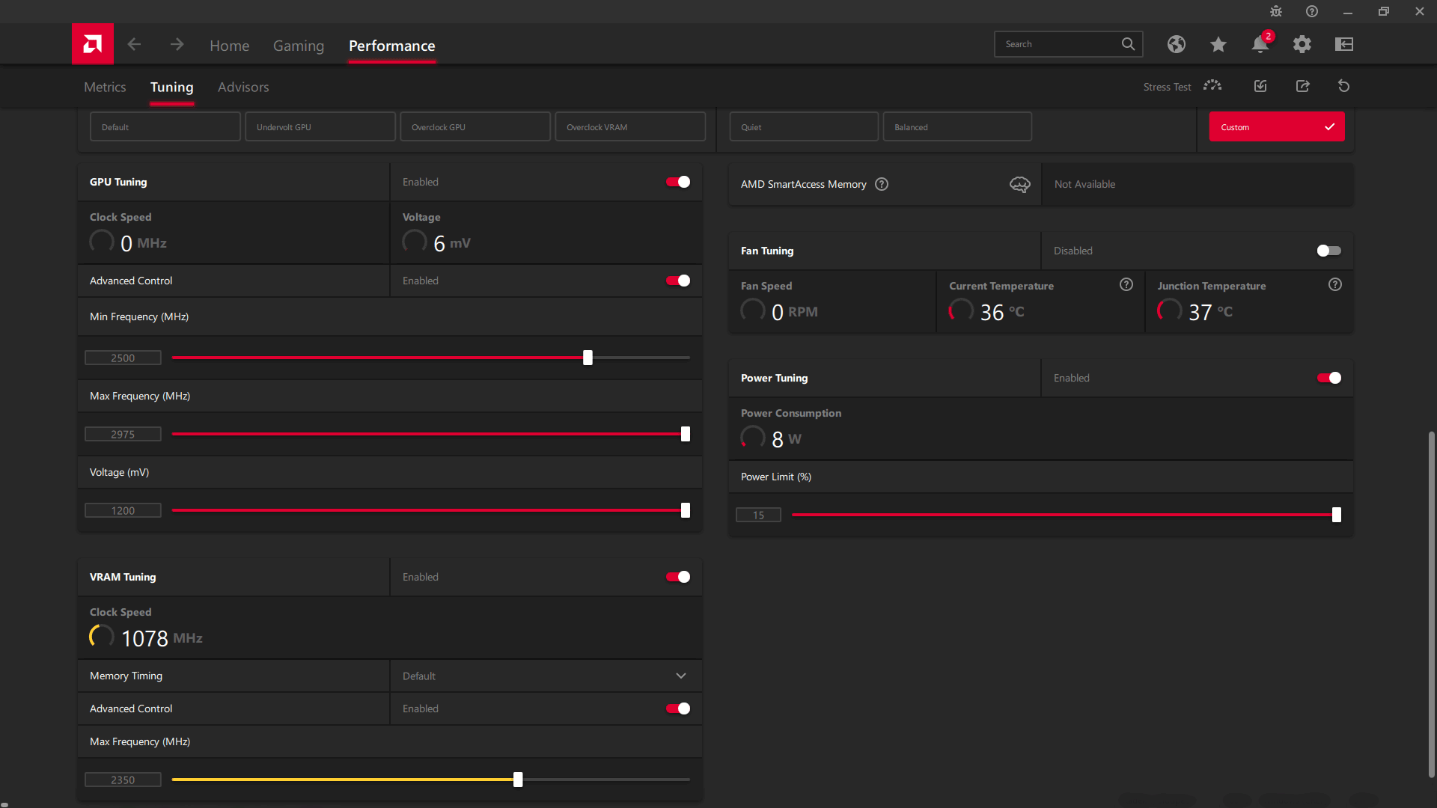Select the Default preset
Viewport: 1437px width, 808px height.
click(x=165, y=126)
